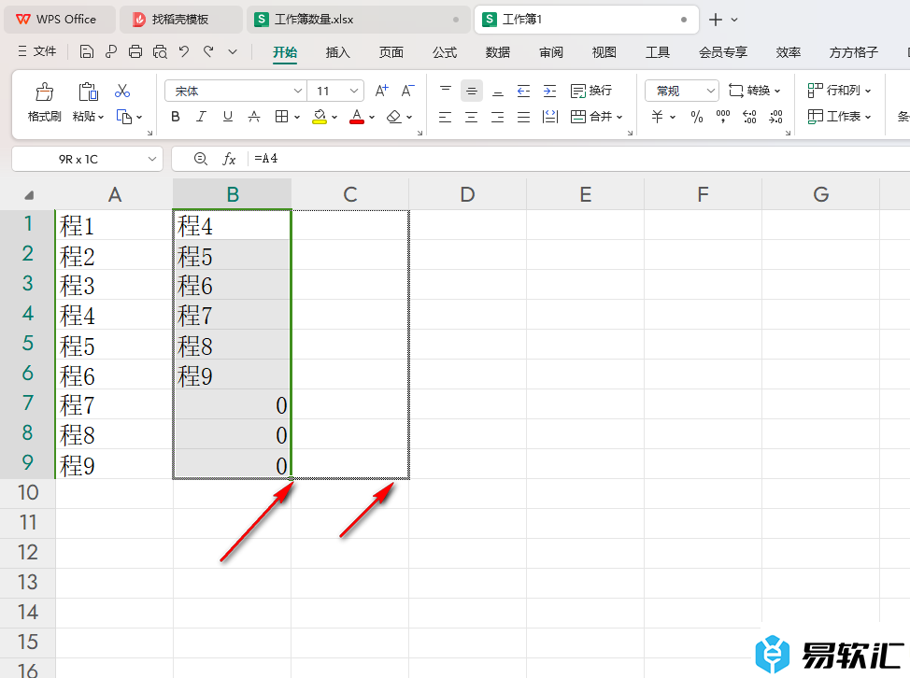Select the Format Painter tool
This screenshot has height=678, width=910.
click(45, 102)
